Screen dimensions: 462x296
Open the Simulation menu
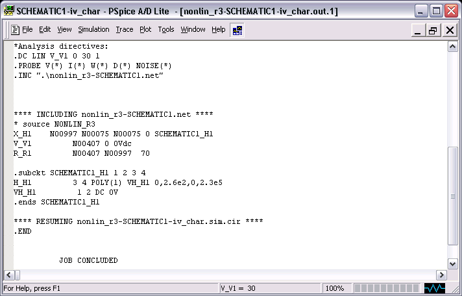point(93,30)
